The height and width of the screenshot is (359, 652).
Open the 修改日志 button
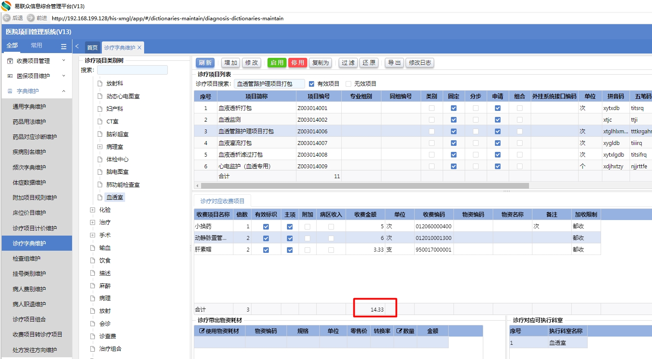coord(420,63)
